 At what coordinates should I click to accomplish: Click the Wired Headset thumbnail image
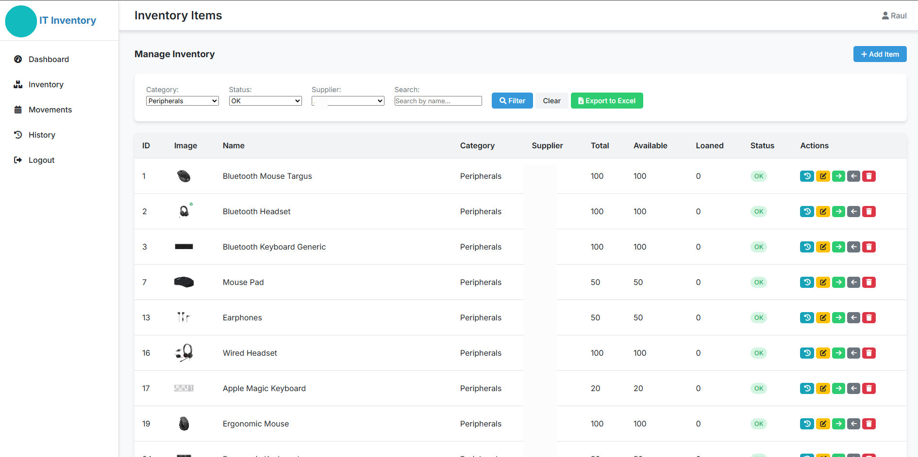[184, 353]
